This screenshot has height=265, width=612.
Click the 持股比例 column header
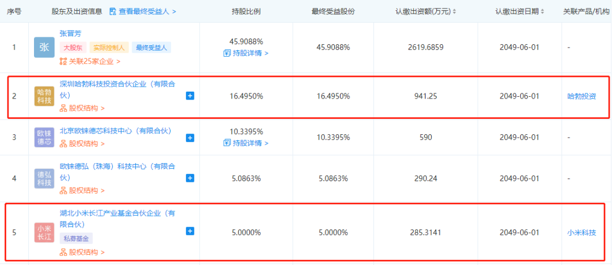pos(246,11)
